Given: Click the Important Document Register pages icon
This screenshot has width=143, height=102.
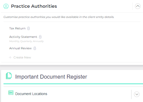Looking at the screenshot, I should tap(9, 76).
